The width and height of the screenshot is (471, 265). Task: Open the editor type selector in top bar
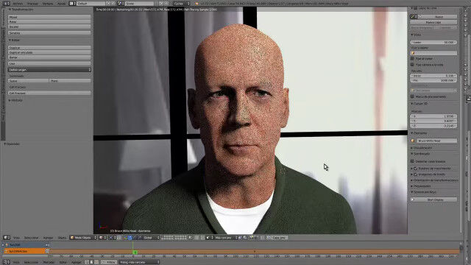coord(7,4)
